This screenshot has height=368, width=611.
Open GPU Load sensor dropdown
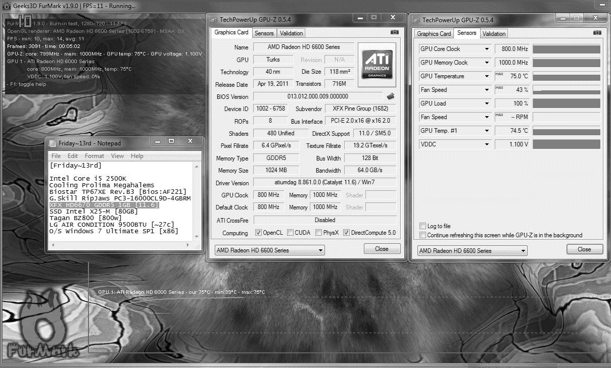coord(455,103)
